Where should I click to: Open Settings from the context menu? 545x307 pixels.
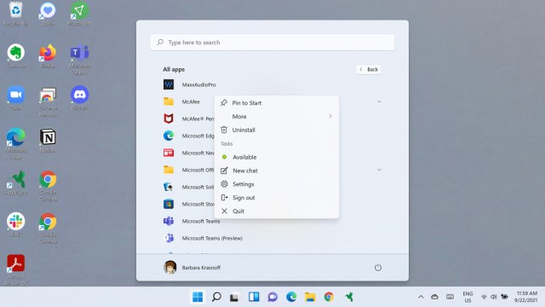tap(277, 184)
